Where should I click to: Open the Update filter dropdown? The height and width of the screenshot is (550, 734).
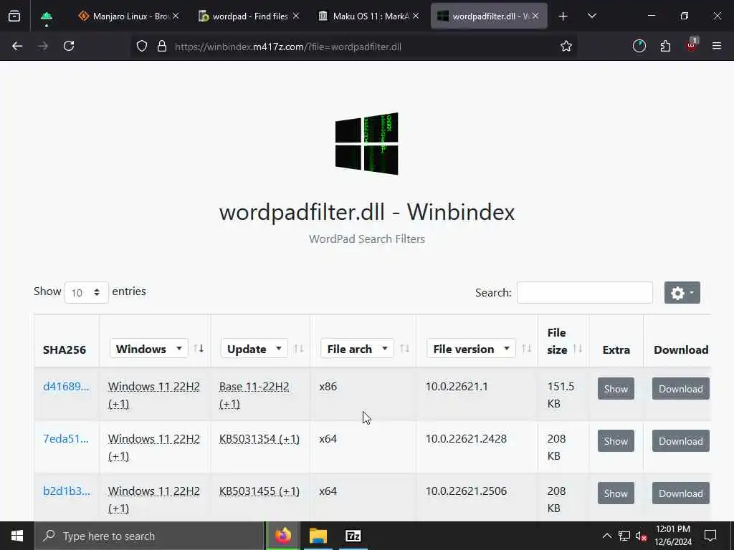[x=254, y=349]
